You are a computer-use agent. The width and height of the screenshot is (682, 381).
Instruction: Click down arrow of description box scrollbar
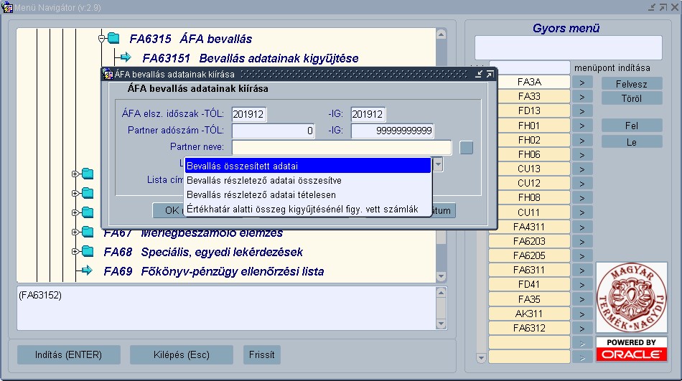pyautogui.click(x=441, y=324)
